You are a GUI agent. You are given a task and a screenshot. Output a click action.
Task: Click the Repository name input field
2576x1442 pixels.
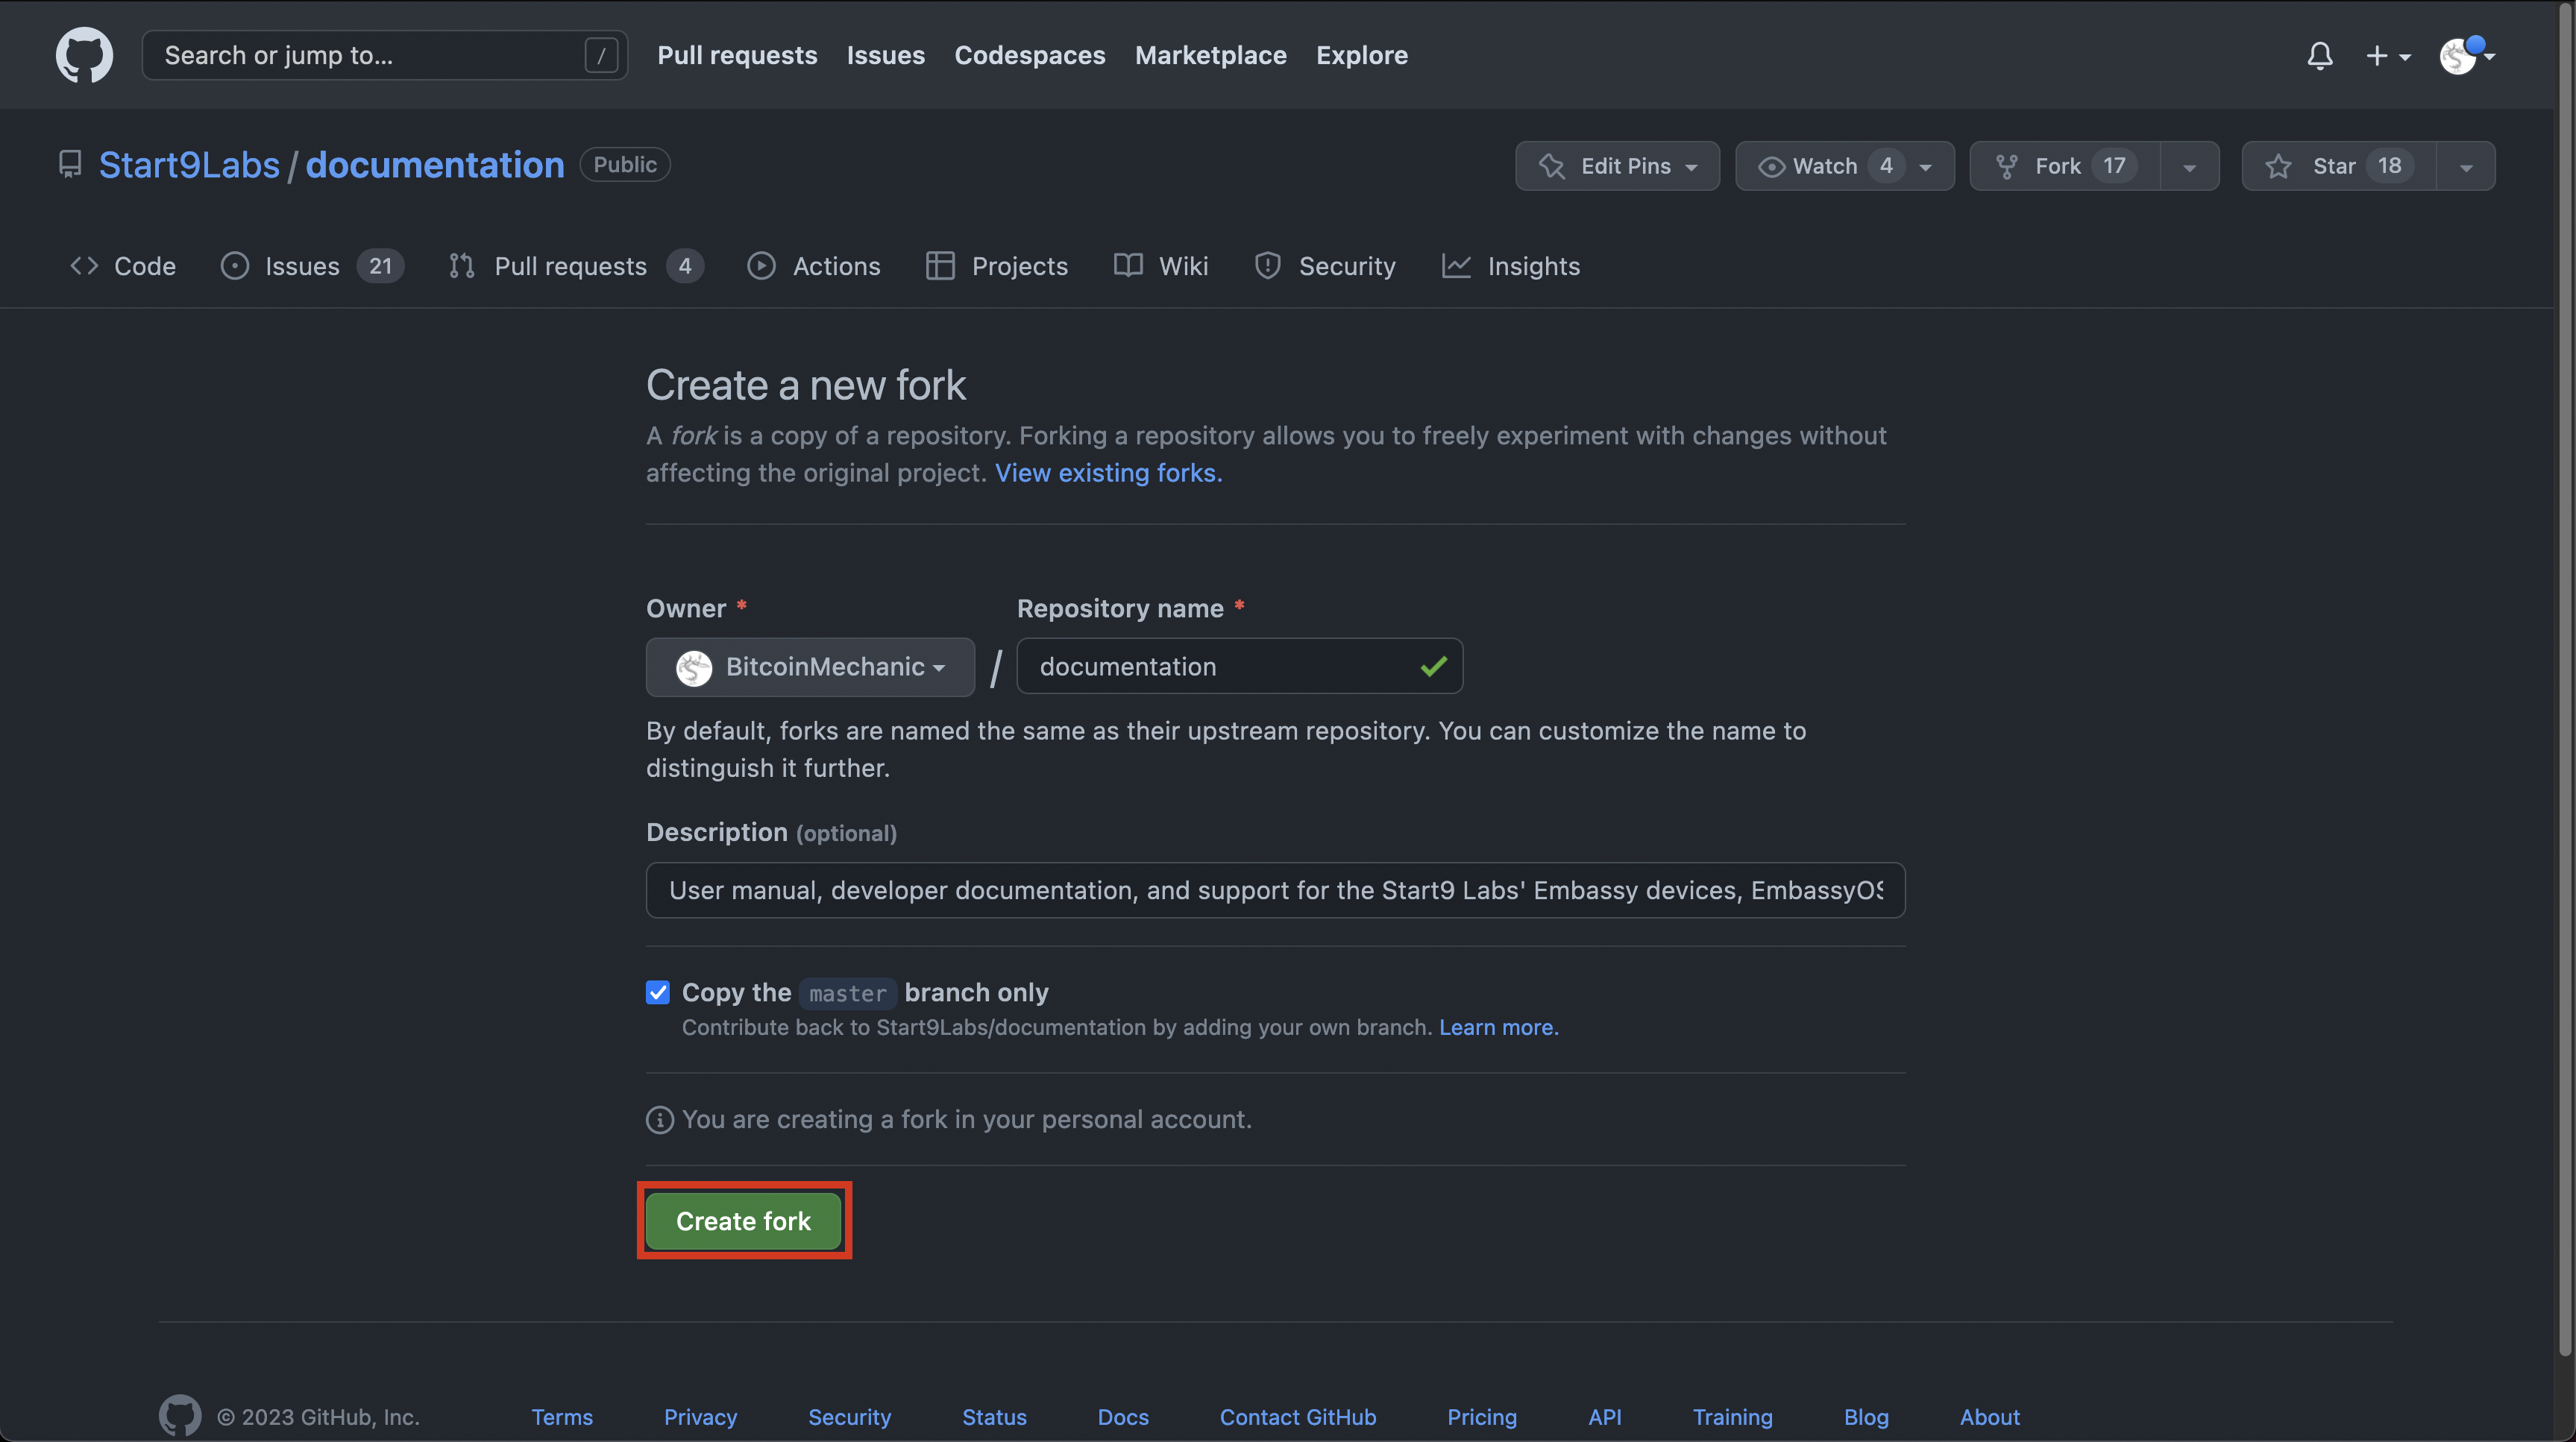tap(1220, 667)
